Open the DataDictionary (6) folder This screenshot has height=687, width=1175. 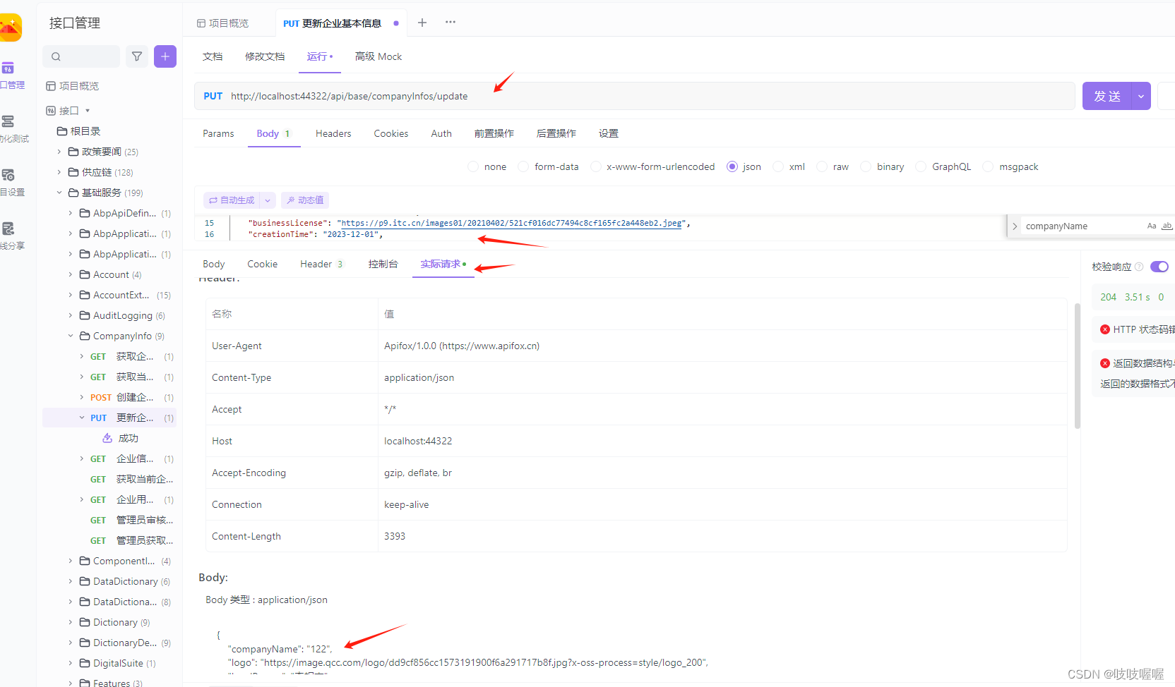(125, 581)
